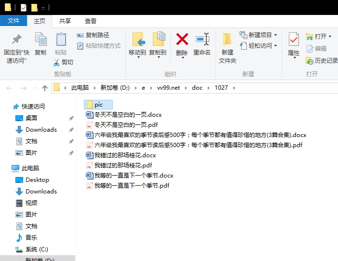Click the History (历史记录) button
338x261 pixels.
[322, 61]
